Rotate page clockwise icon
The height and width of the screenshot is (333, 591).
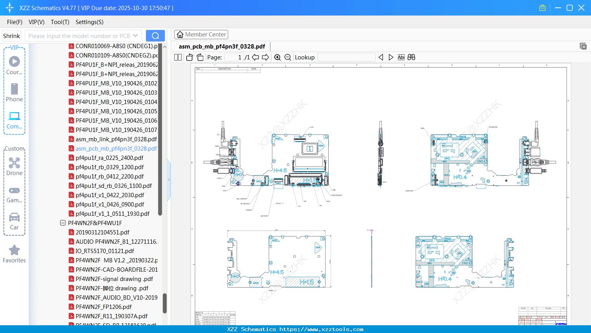click(200, 57)
